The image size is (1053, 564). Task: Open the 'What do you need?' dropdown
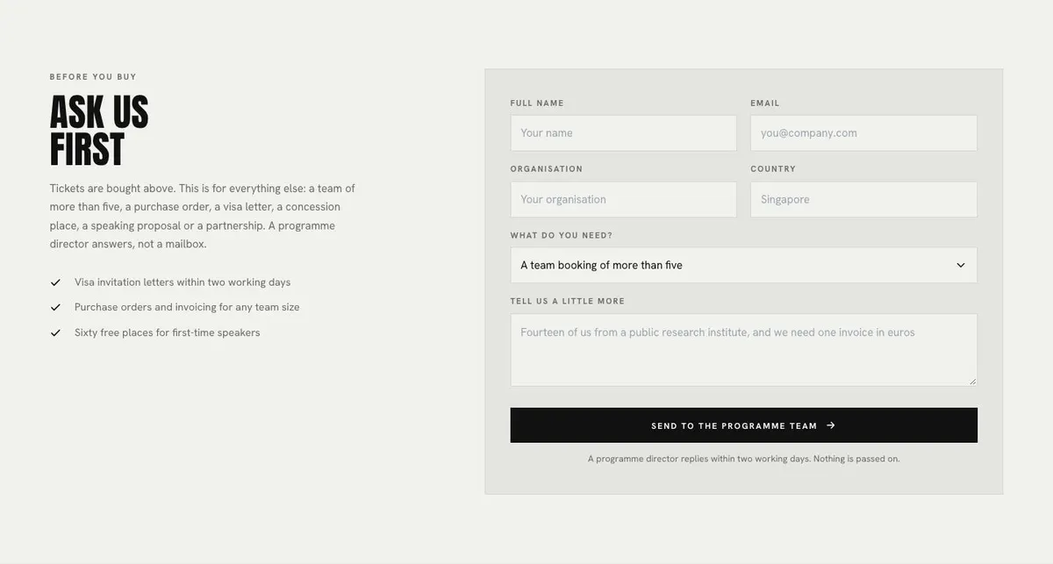[x=744, y=265]
